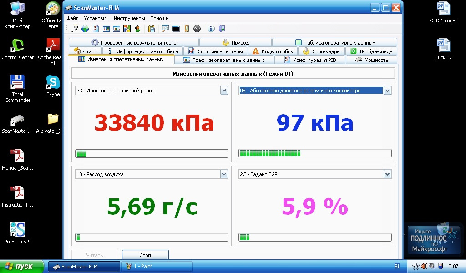Switch to the '1 - Paint' taskbar button

pos(157,267)
